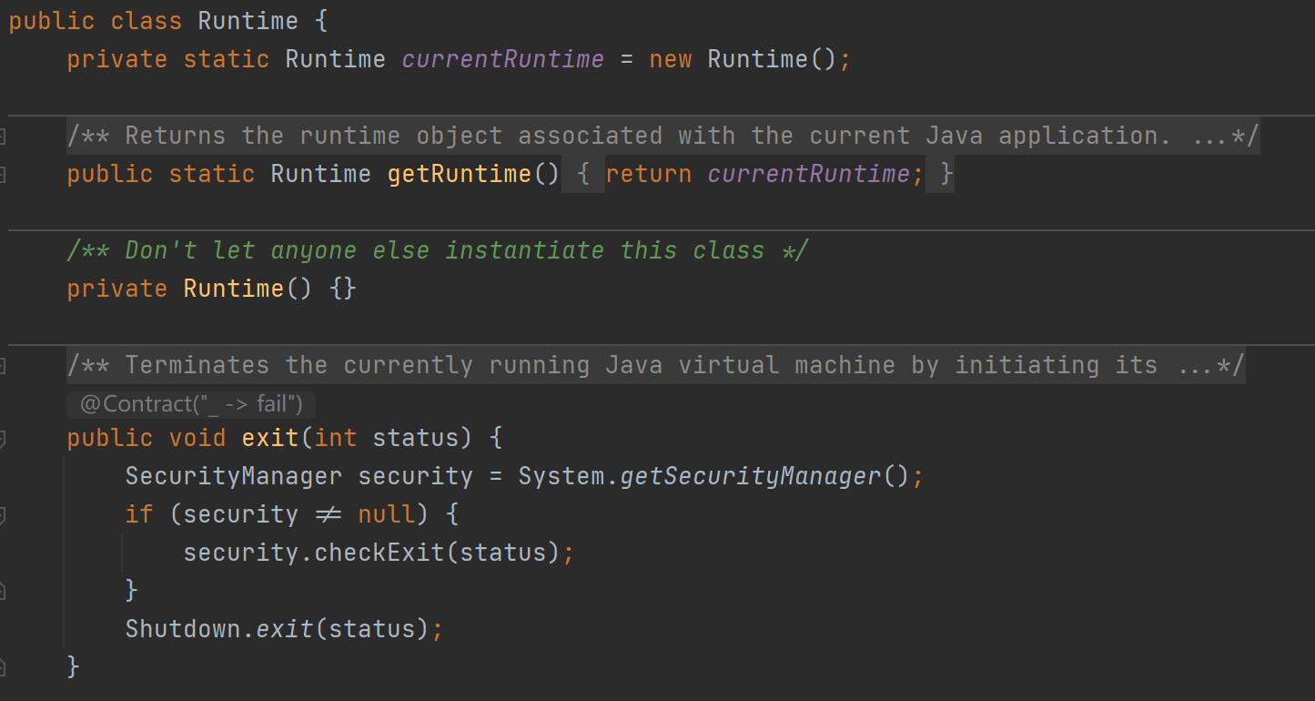1315x701 pixels.
Task: Collapse the 'if (security' block using gutter marker
Action: click(x=3, y=515)
